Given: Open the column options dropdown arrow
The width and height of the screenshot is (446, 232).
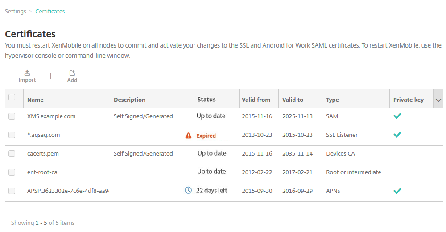Looking at the screenshot, I should point(438,100).
